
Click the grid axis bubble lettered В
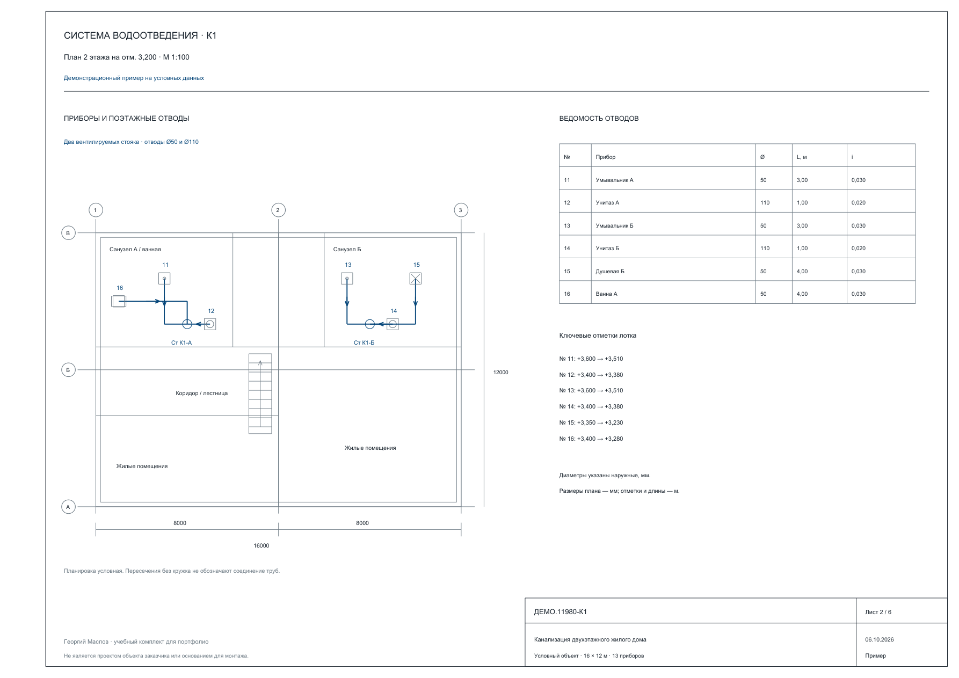coord(68,233)
